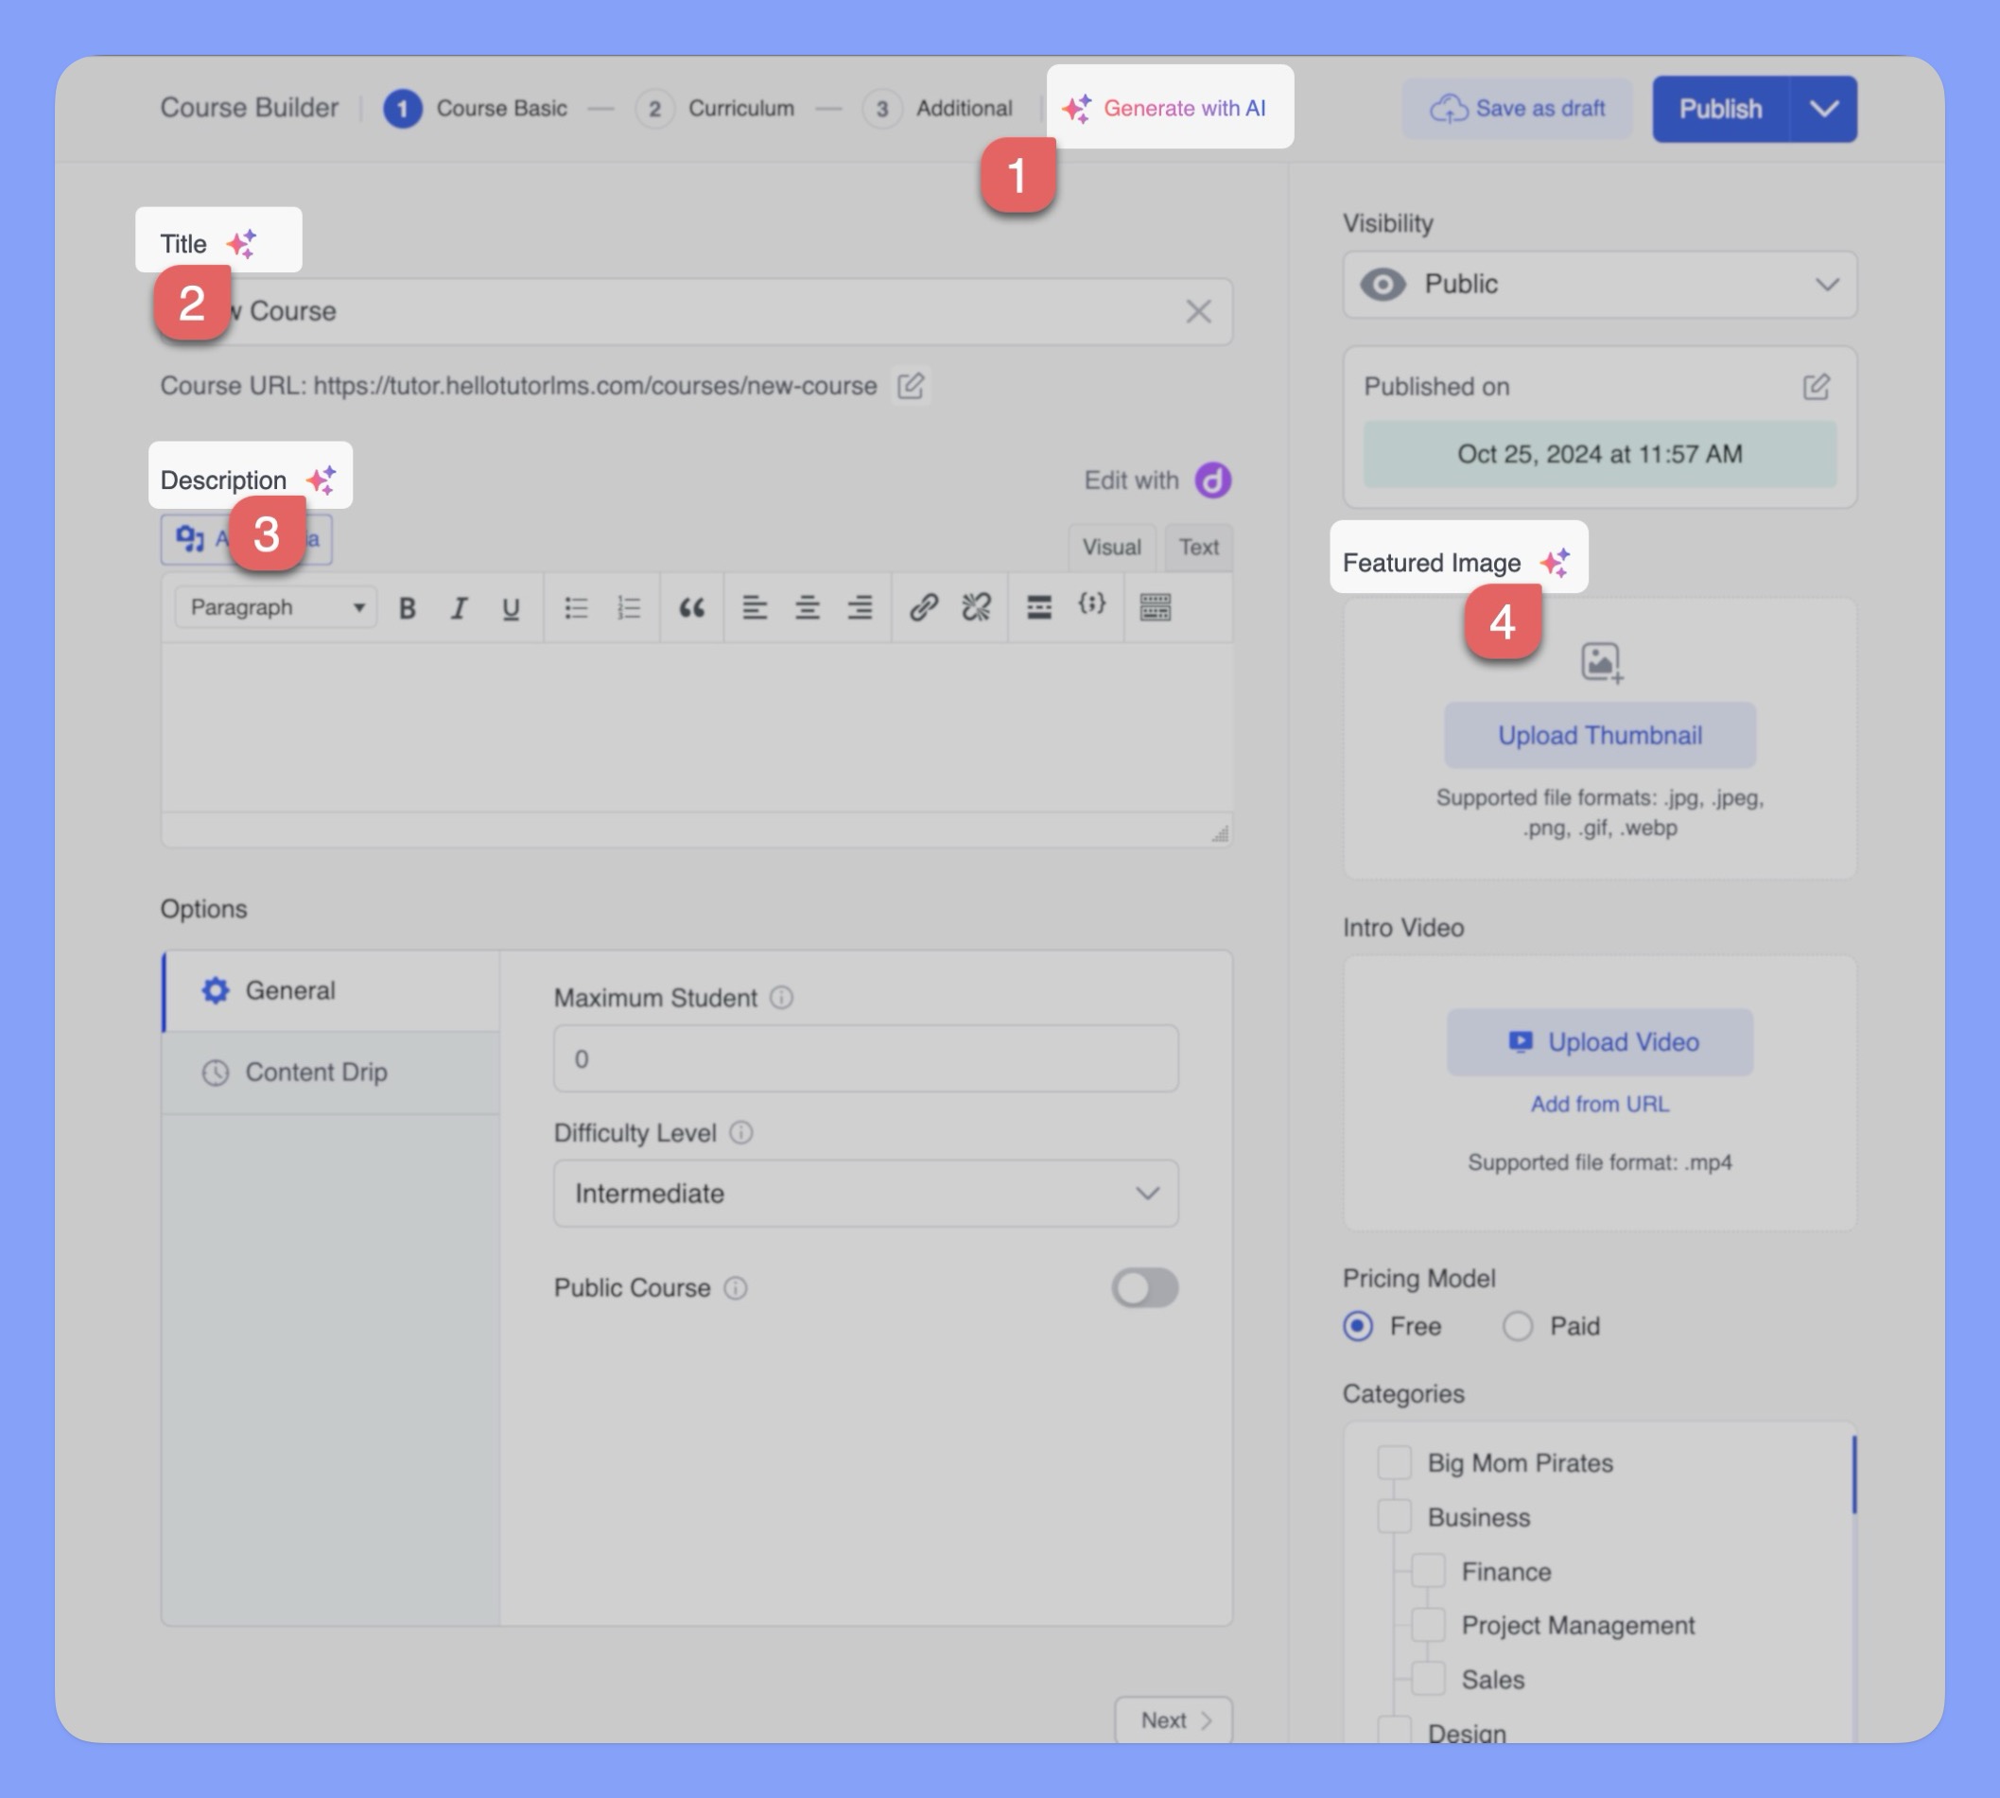Screen dimensions: 2000x1798
Task: Toggle underline formatting in editor
Action: tap(511, 607)
